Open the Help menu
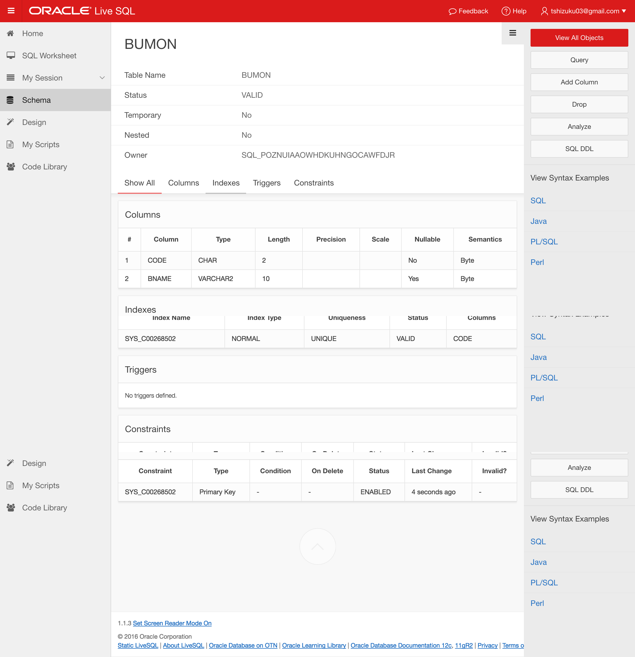Image resolution: width=635 pixels, height=657 pixels. point(514,11)
